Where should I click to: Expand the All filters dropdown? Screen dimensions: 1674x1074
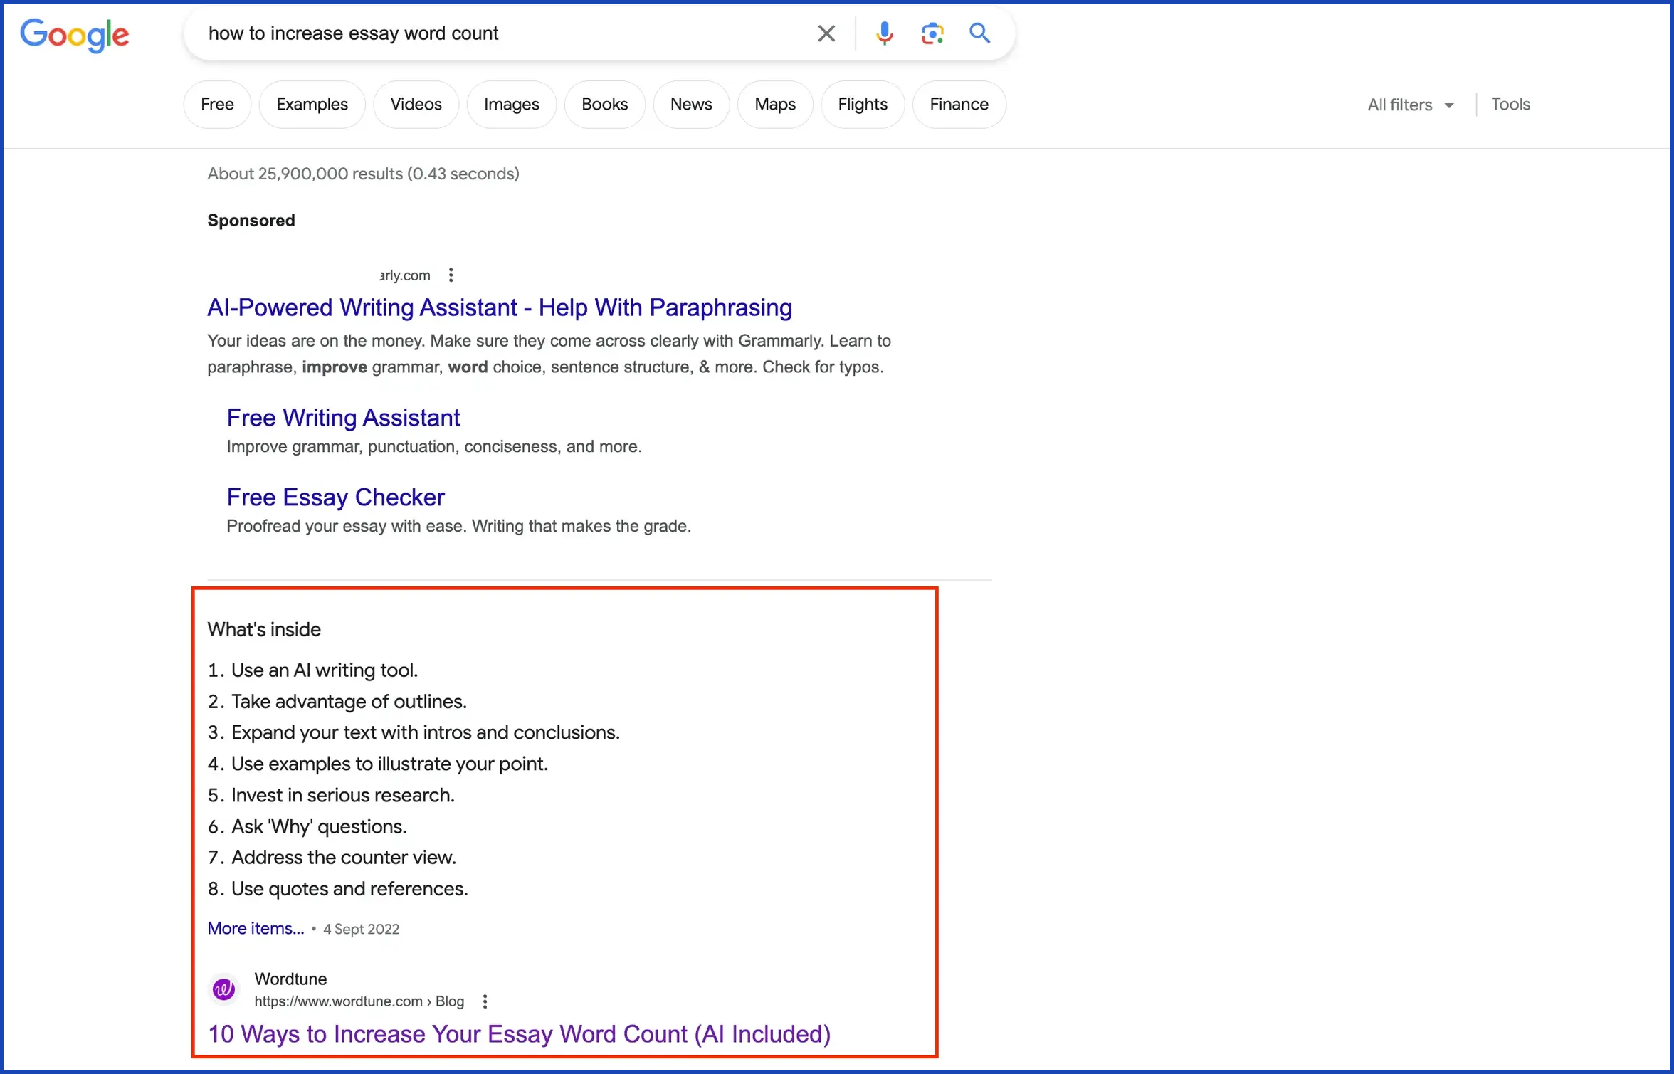(1410, 105)
